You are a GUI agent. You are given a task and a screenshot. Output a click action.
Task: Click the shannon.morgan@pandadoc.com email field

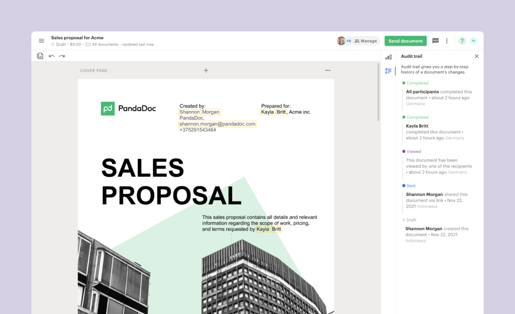[x=218, y=124]
